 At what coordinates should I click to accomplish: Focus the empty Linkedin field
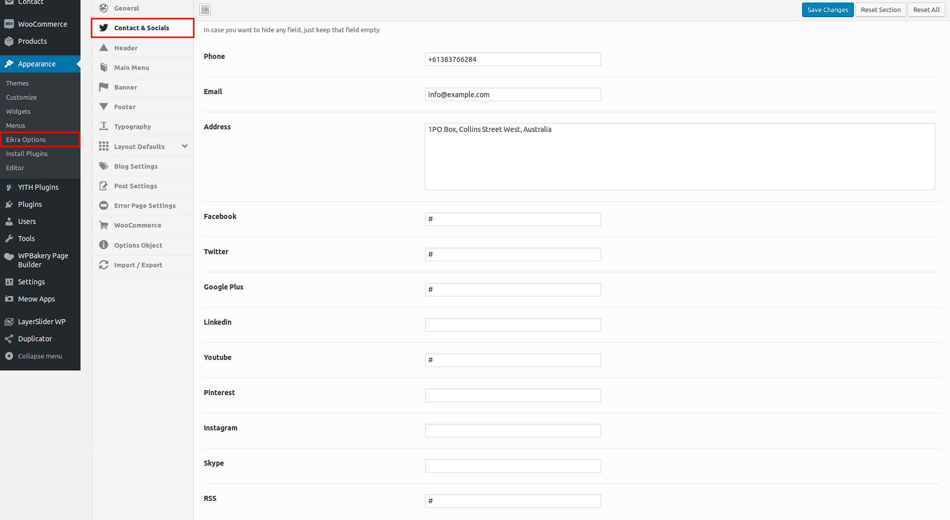tap(513, 325)
